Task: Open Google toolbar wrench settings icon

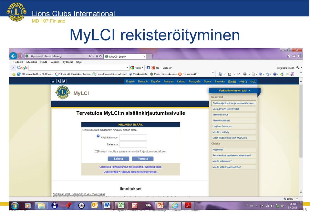Action: tap(298, 68)
